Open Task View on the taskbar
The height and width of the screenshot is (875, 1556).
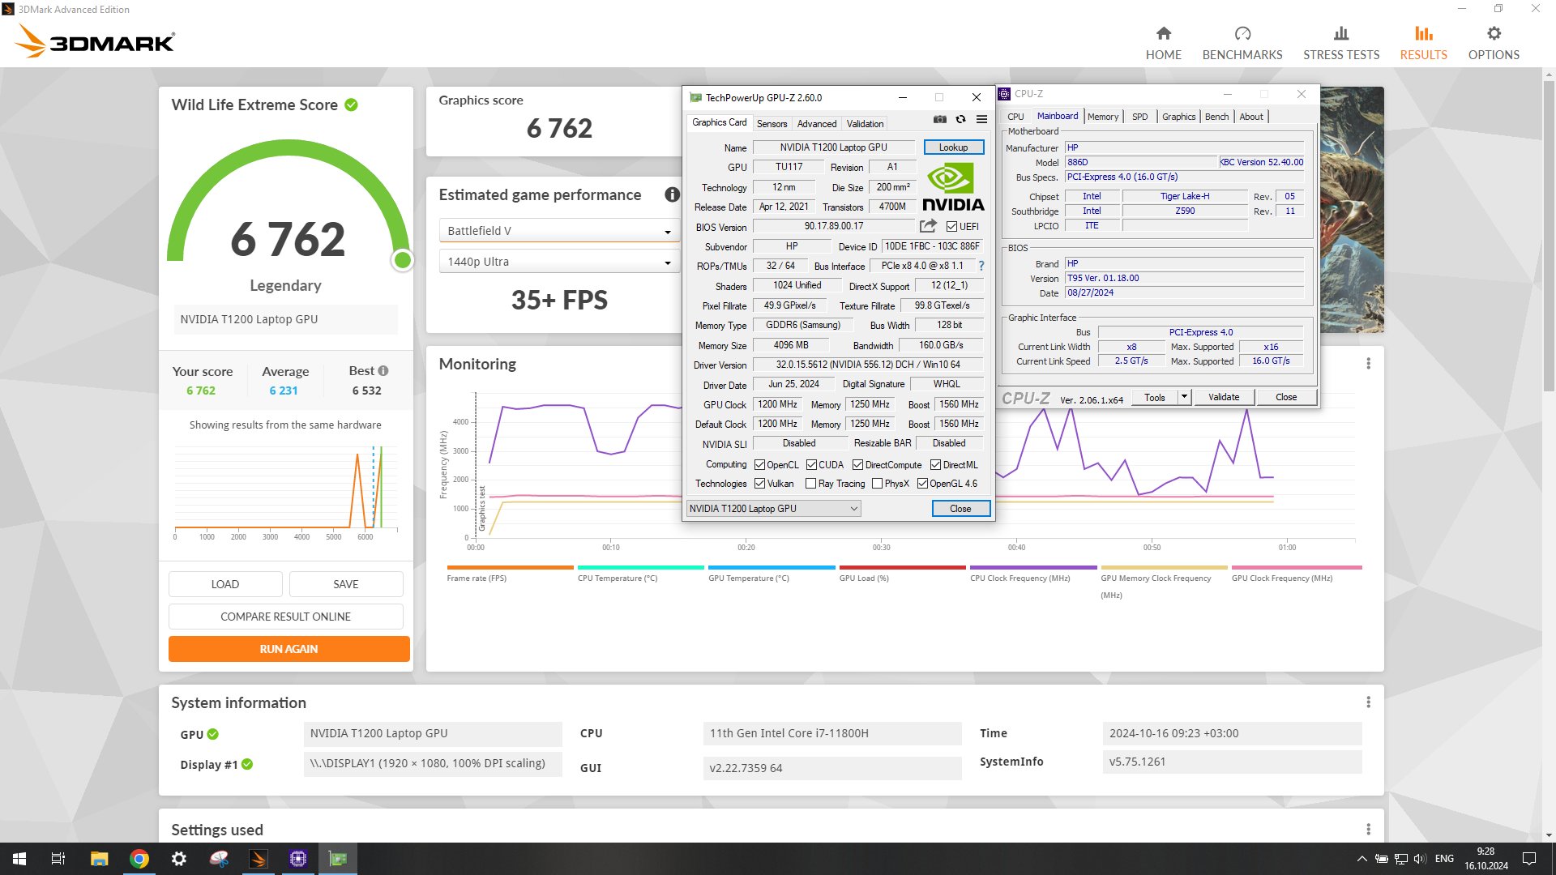58,859
